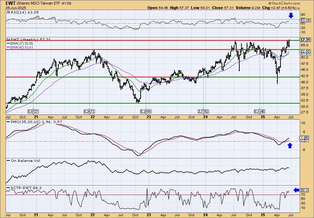Viewport: 314px width, 218px height.
Task: Click the 63.05 RSI value tag
Action: pyautogui.click(x=305, y=21)
